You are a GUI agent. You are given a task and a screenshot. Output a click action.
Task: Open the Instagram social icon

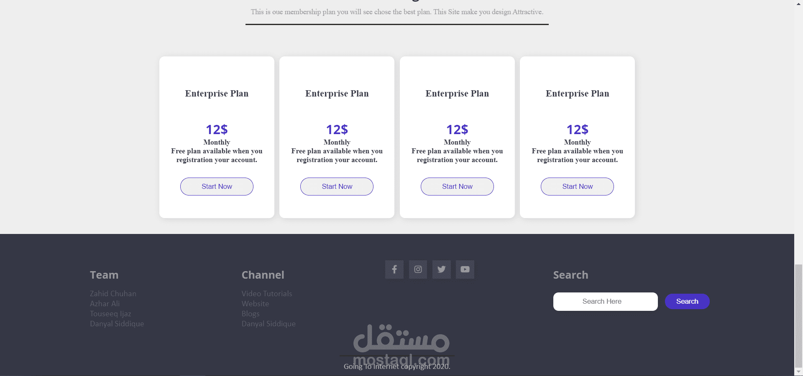click(x=418, y=269)
